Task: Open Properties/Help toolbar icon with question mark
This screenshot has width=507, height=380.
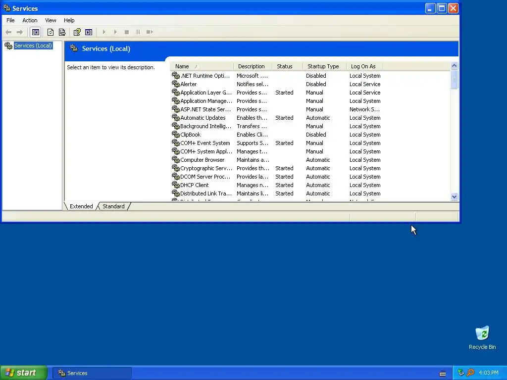Action: point(77,32)
